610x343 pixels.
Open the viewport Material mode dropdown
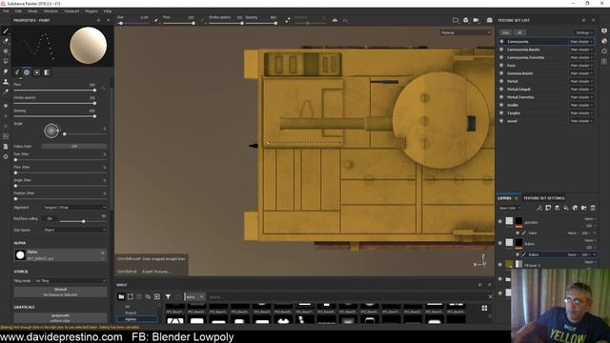(x=466, y=32)
